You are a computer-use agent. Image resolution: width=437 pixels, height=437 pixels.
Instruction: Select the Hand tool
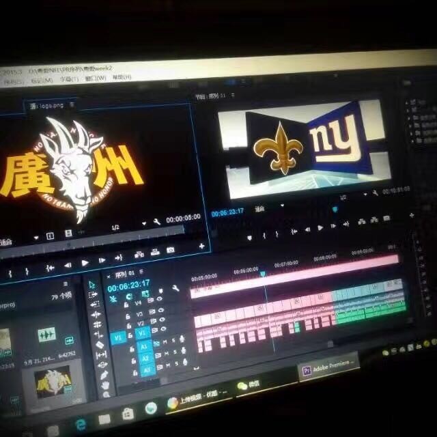tap(105, 385)
